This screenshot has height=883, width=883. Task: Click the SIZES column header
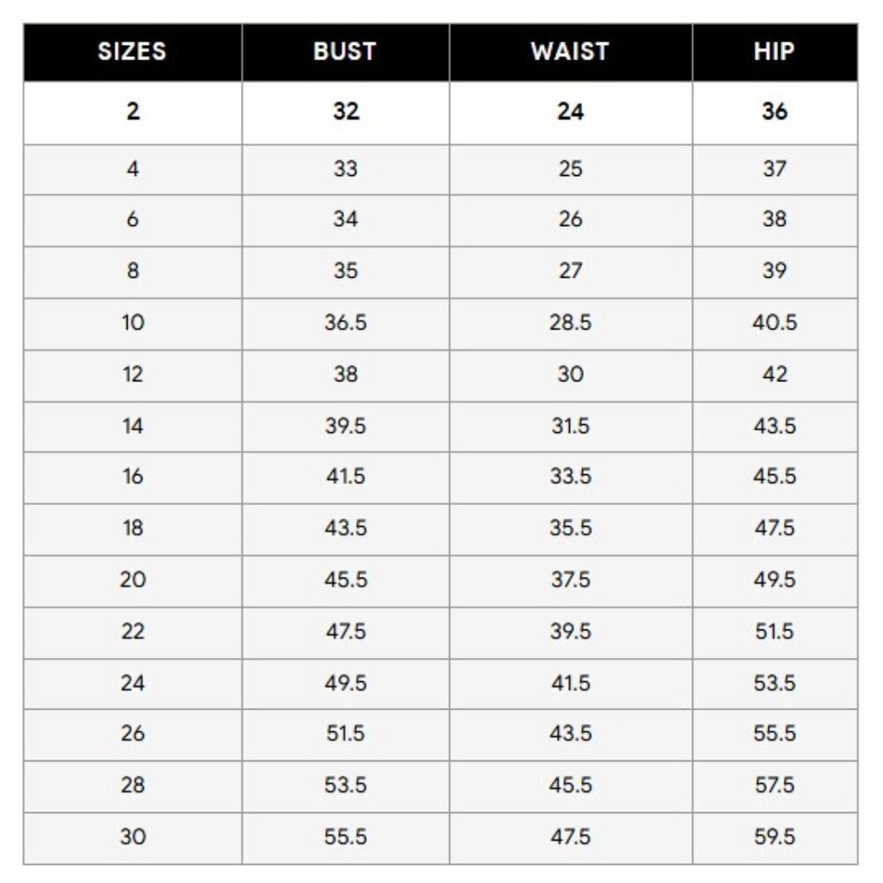pyautogui.click(x=132, y=52)
